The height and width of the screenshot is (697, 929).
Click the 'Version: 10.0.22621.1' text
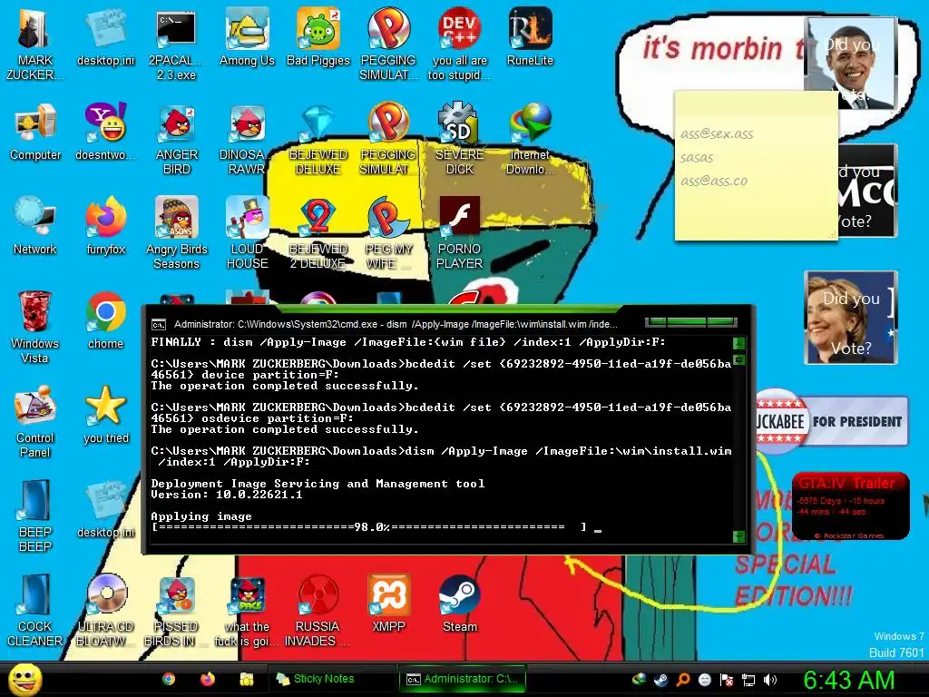coord(226,495)
